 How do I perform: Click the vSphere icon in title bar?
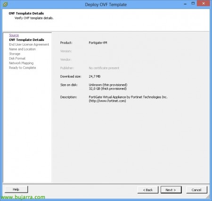tap(5, 4)
